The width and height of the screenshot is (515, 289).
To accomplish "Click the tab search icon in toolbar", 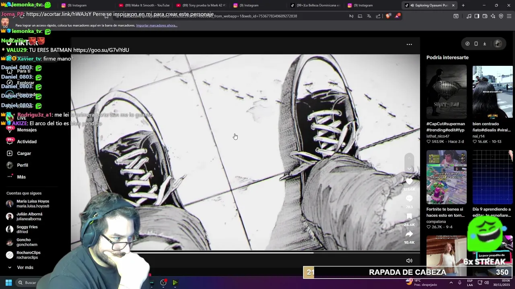I will pyautogui.click(x=456, y=16).
